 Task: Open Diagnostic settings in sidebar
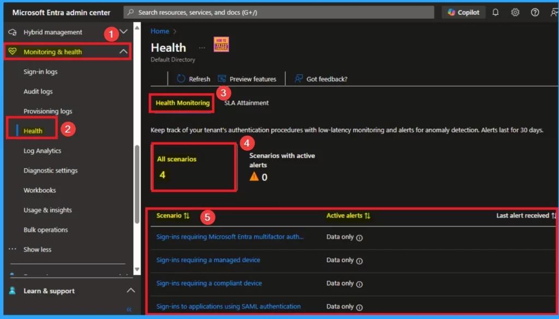(51, 170)
